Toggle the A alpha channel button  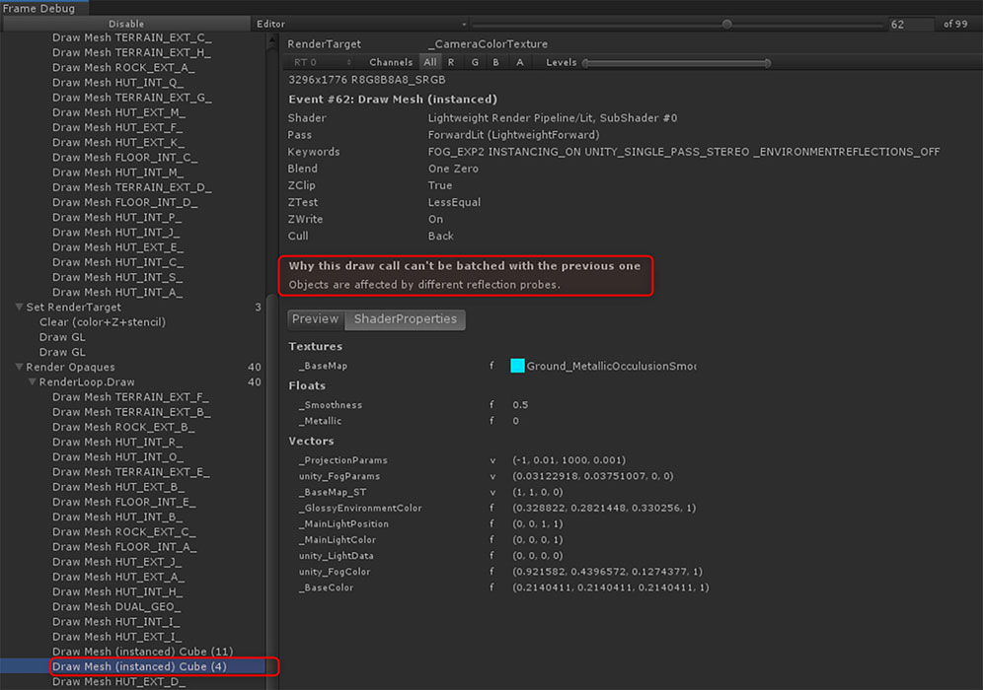pos(519,62)
